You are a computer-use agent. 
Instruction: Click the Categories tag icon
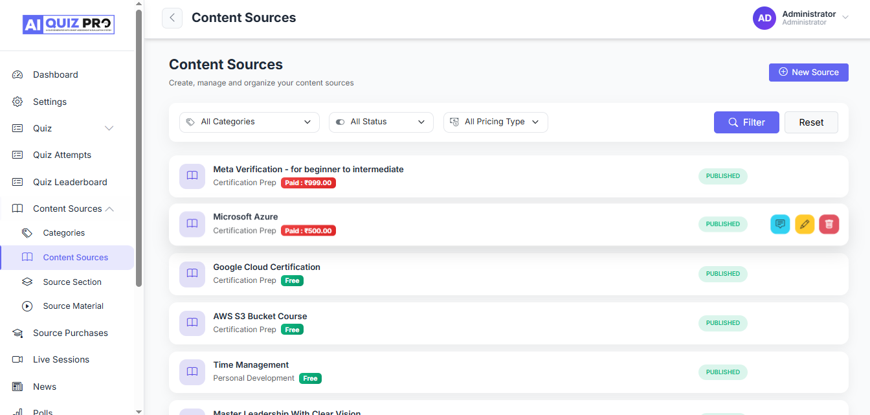tap(27, 232)
